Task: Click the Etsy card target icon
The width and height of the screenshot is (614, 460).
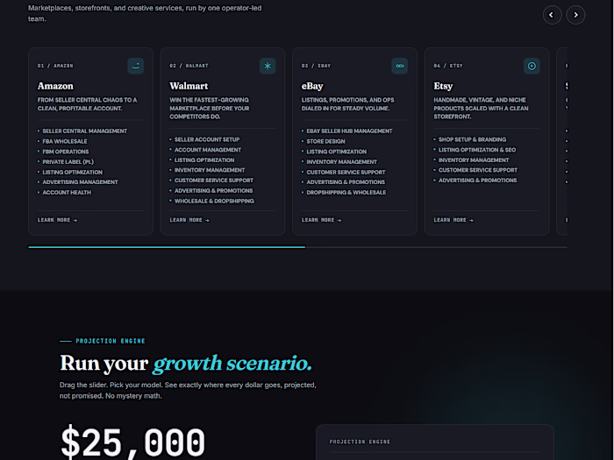Action: pos(532,66)
